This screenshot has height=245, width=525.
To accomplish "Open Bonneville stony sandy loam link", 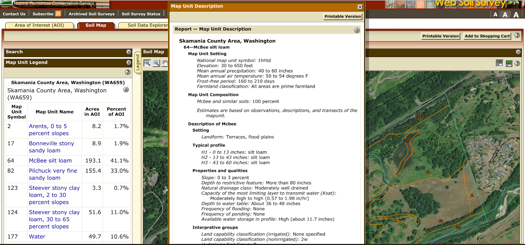I will click(52, 147).
